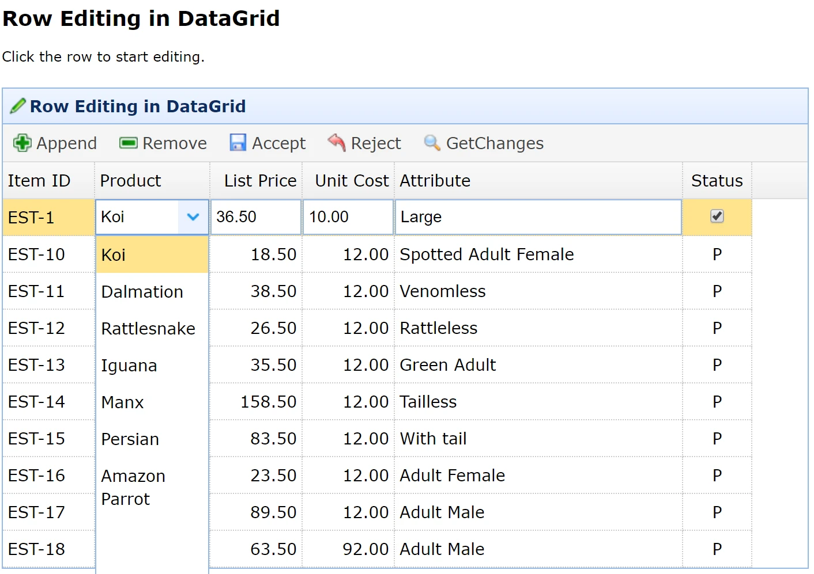Click the list price 18.50 cell
Screen dimensions: 814x574
coord(256,254)
